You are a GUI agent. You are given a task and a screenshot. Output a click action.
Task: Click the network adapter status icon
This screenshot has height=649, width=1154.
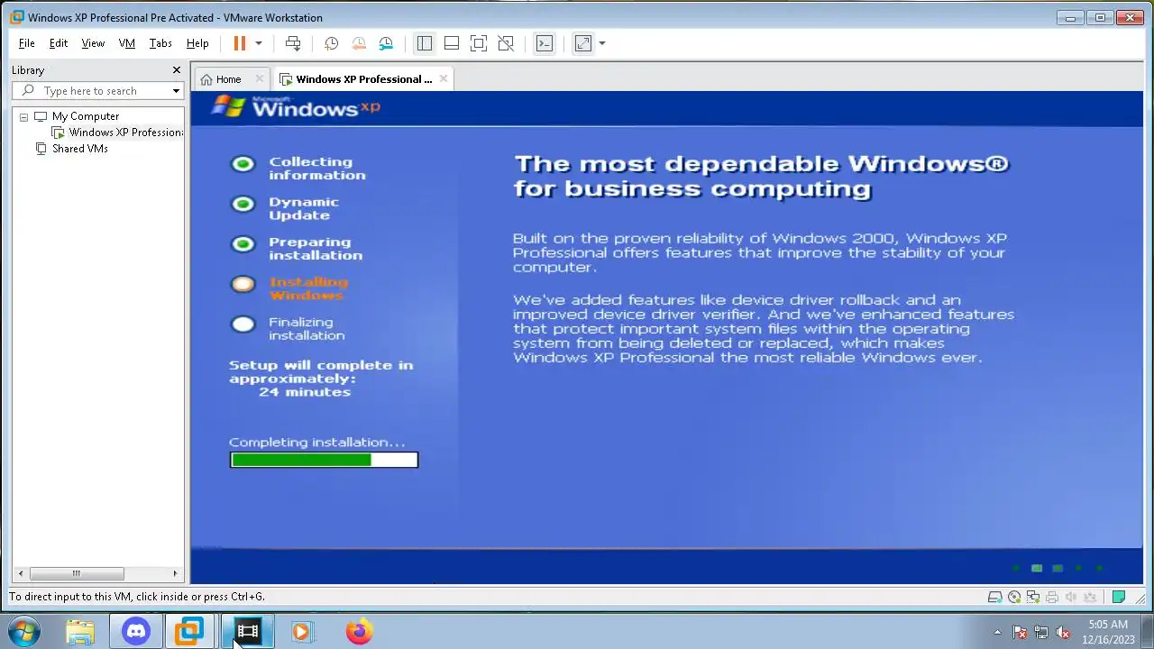tap(1033, 597)
